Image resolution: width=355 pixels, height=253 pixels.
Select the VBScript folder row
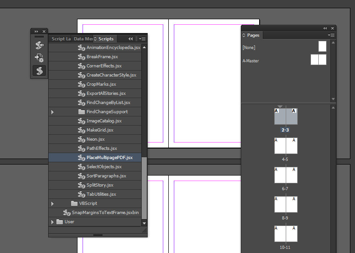[x=95, y=203]
